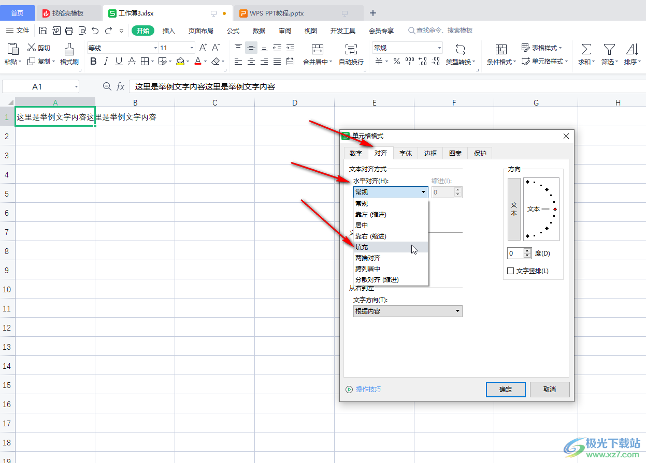Image resolution: width=646 pixels, height=463 pixels.
Task: Switch to the 保护 tab in dialog
Action: (x=480, y=153)
